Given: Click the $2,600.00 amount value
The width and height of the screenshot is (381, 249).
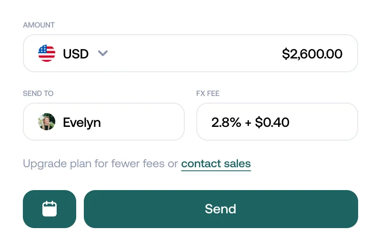Looking at the screenshot, I should (x=312, y=54).
